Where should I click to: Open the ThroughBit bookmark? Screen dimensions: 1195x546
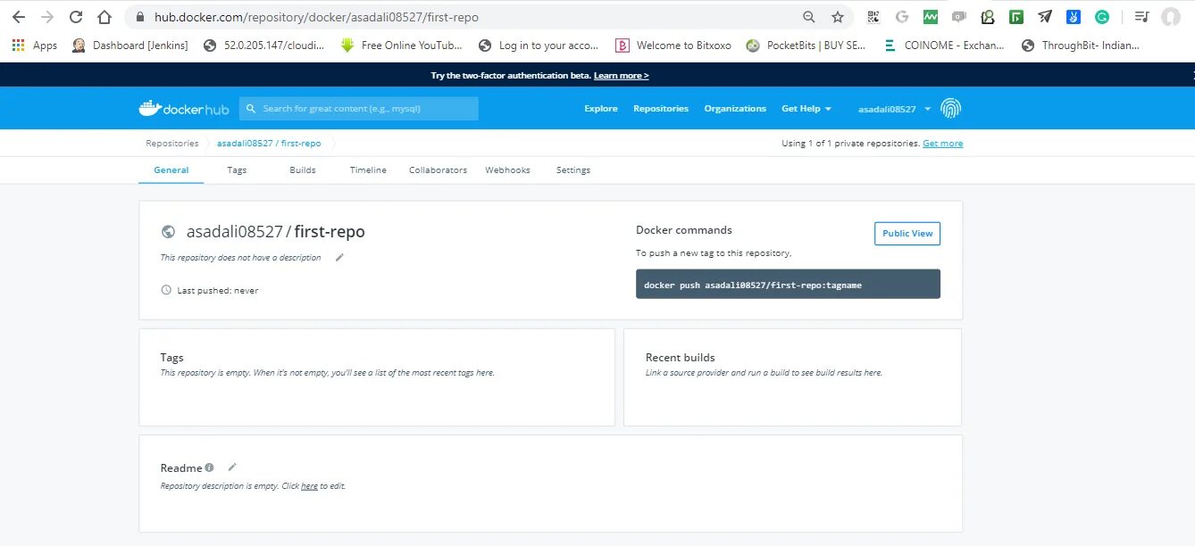point(1081,45)
